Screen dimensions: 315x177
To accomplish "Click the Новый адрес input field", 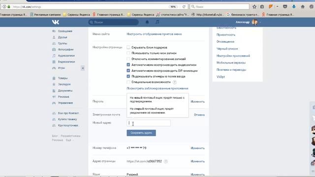I will (149, 123).
